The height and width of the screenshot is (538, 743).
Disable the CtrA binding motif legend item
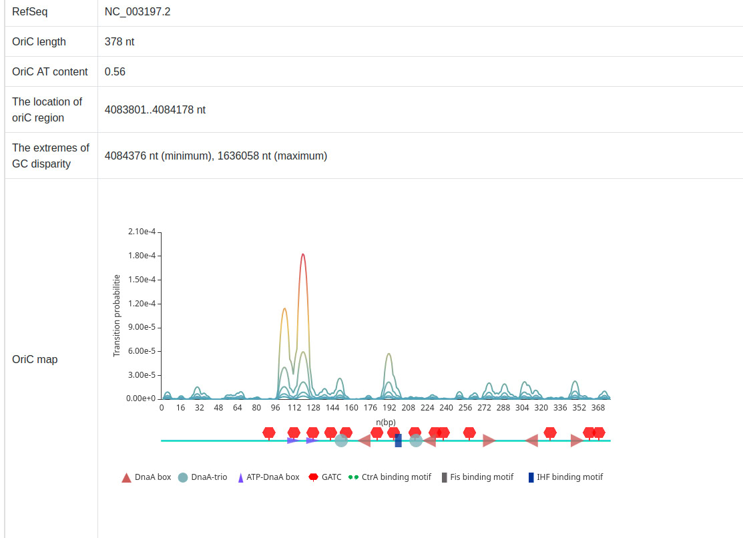click(389, 477)
